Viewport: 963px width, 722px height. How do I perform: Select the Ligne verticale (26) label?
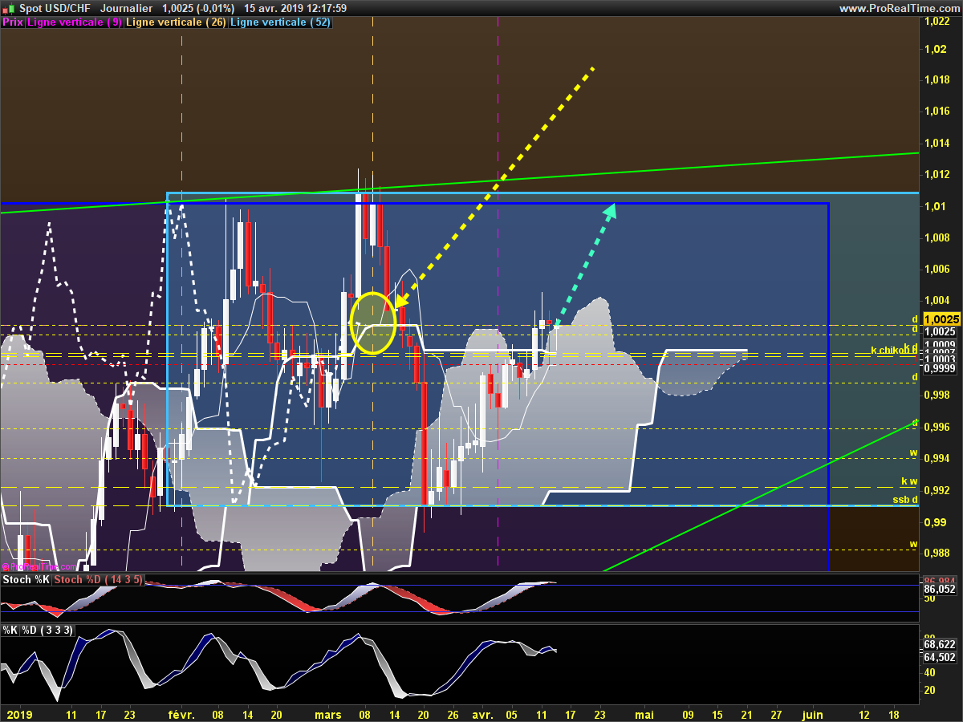[176, 22]
